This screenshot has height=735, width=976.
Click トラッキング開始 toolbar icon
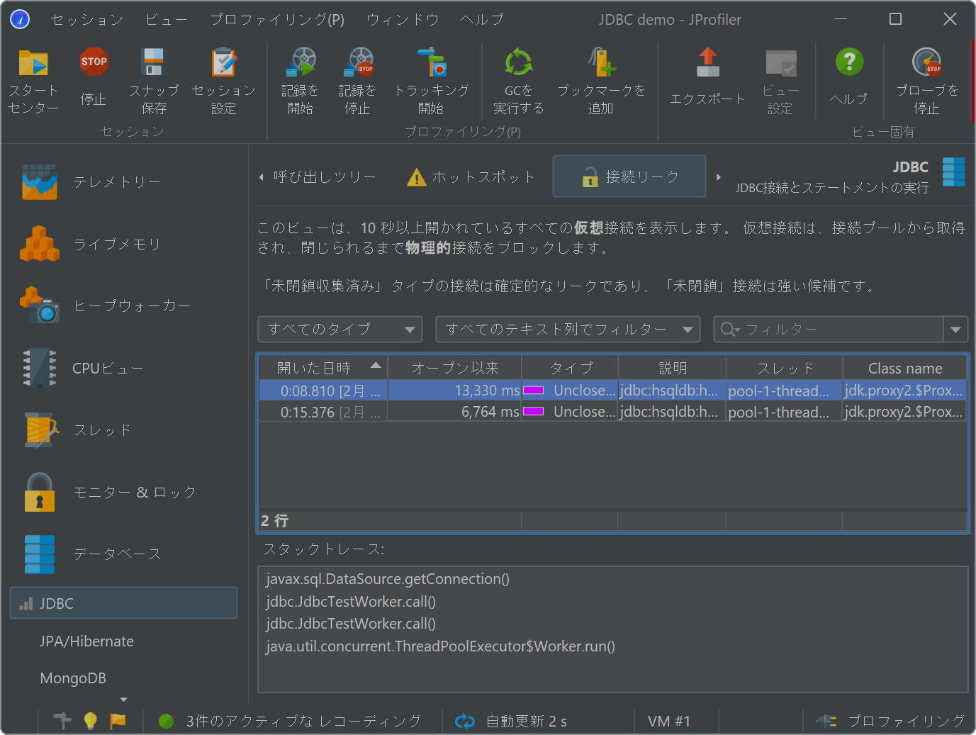432,62
